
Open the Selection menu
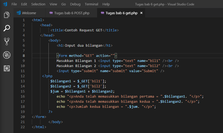click(38, 4)
